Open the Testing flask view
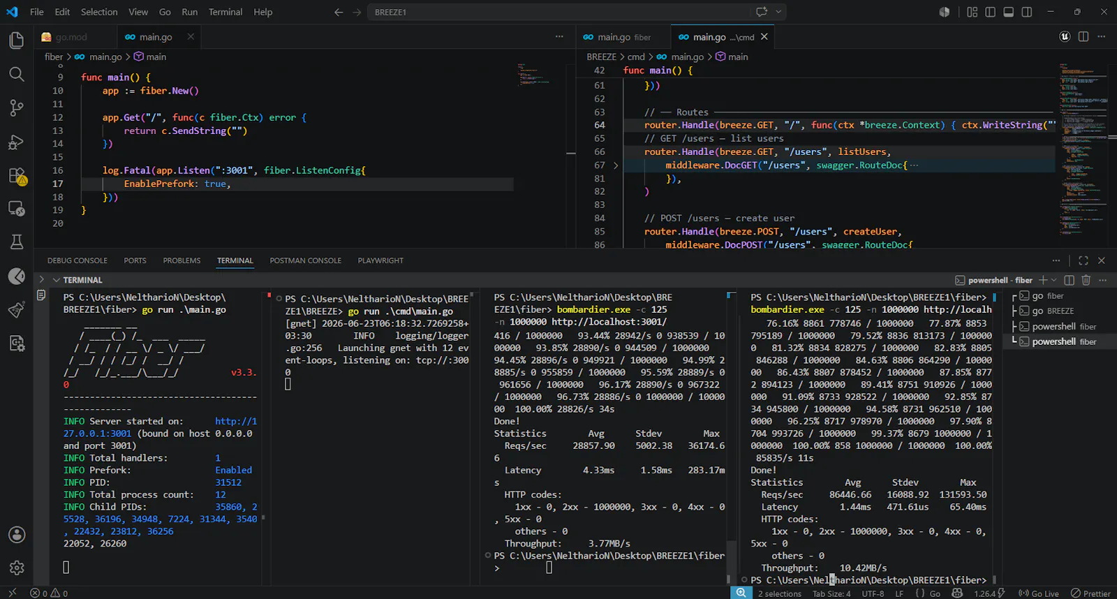 (x=17, y=242)
